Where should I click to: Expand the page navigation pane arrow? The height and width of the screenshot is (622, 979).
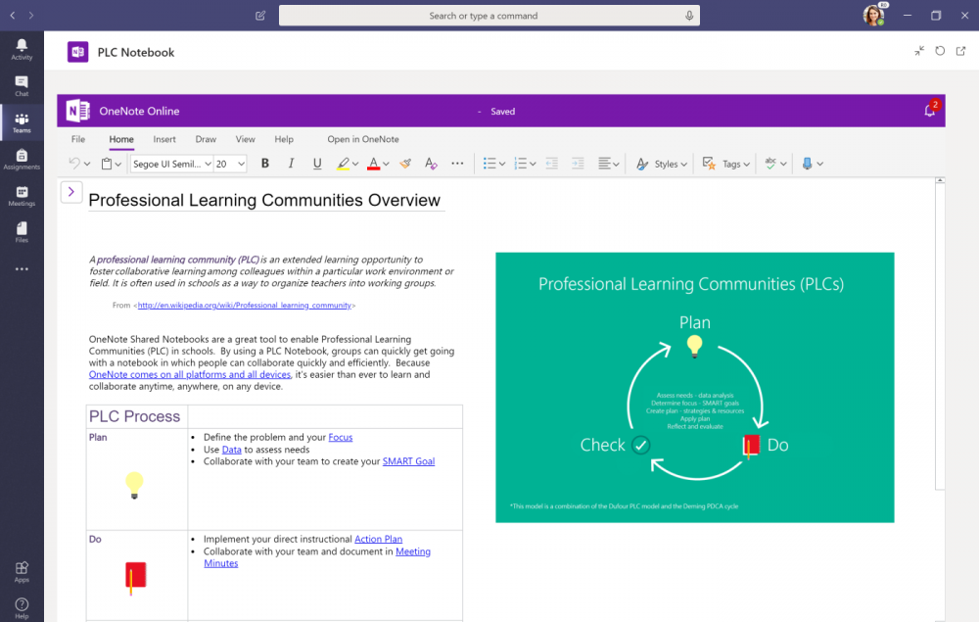pos(70,192)
